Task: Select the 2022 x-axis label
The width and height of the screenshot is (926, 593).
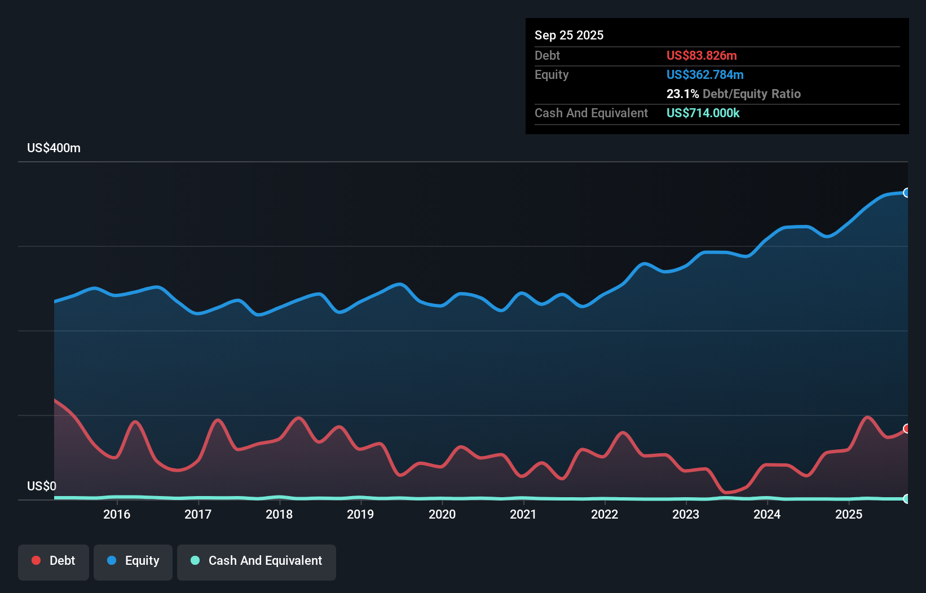Action: tap(605, 514)
